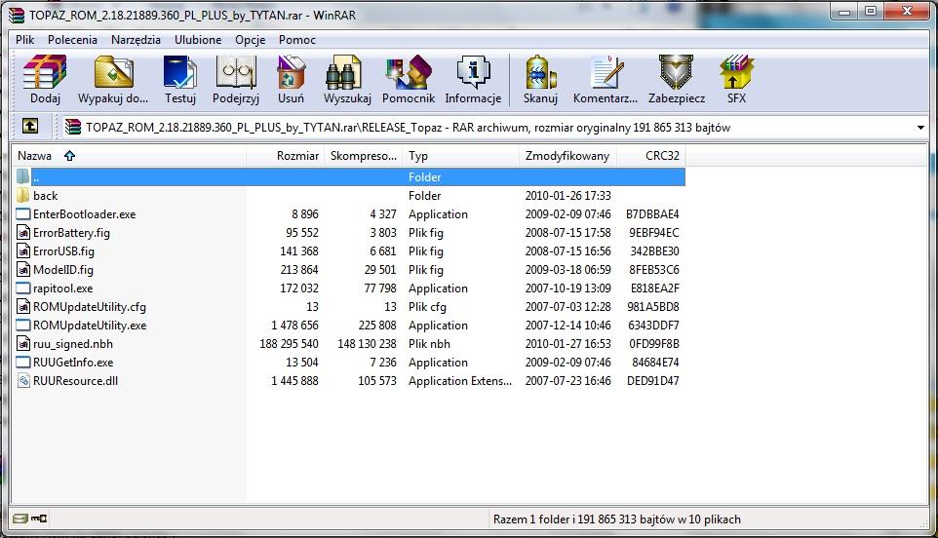Sort by the Nazwa column header
Image resolution: width=938 pixels, height=538 pixels.
click(x=130, y=156)
